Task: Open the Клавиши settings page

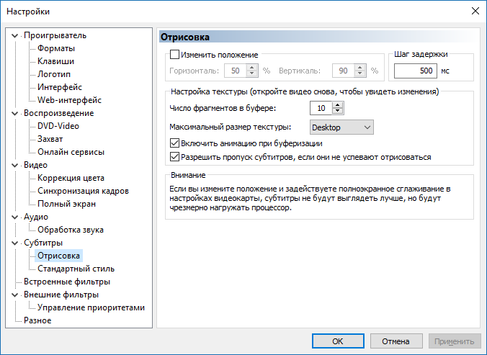Action: point(56,61)
